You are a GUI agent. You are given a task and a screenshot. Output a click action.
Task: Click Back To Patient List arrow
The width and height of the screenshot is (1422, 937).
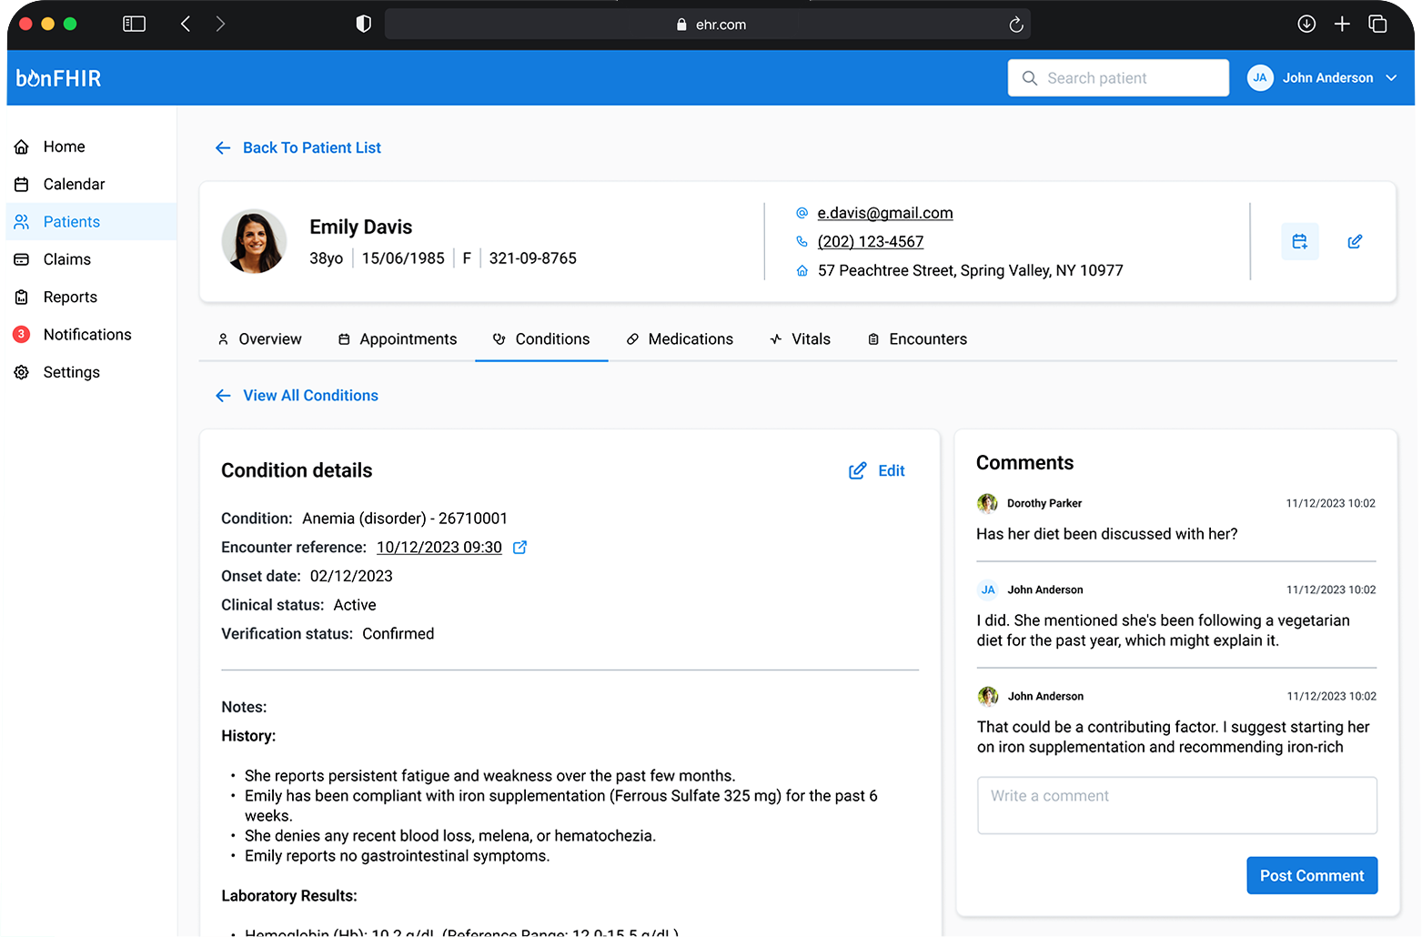(x=223, y=147)
